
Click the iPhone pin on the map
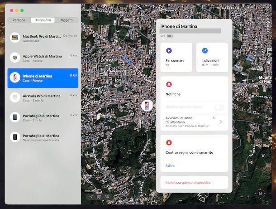(147, 105)
